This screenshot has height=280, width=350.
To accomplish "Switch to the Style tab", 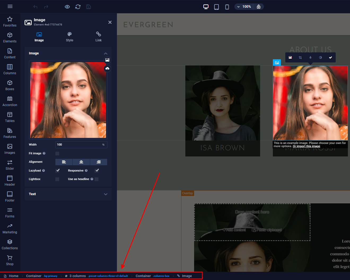I will pos(69,37).
